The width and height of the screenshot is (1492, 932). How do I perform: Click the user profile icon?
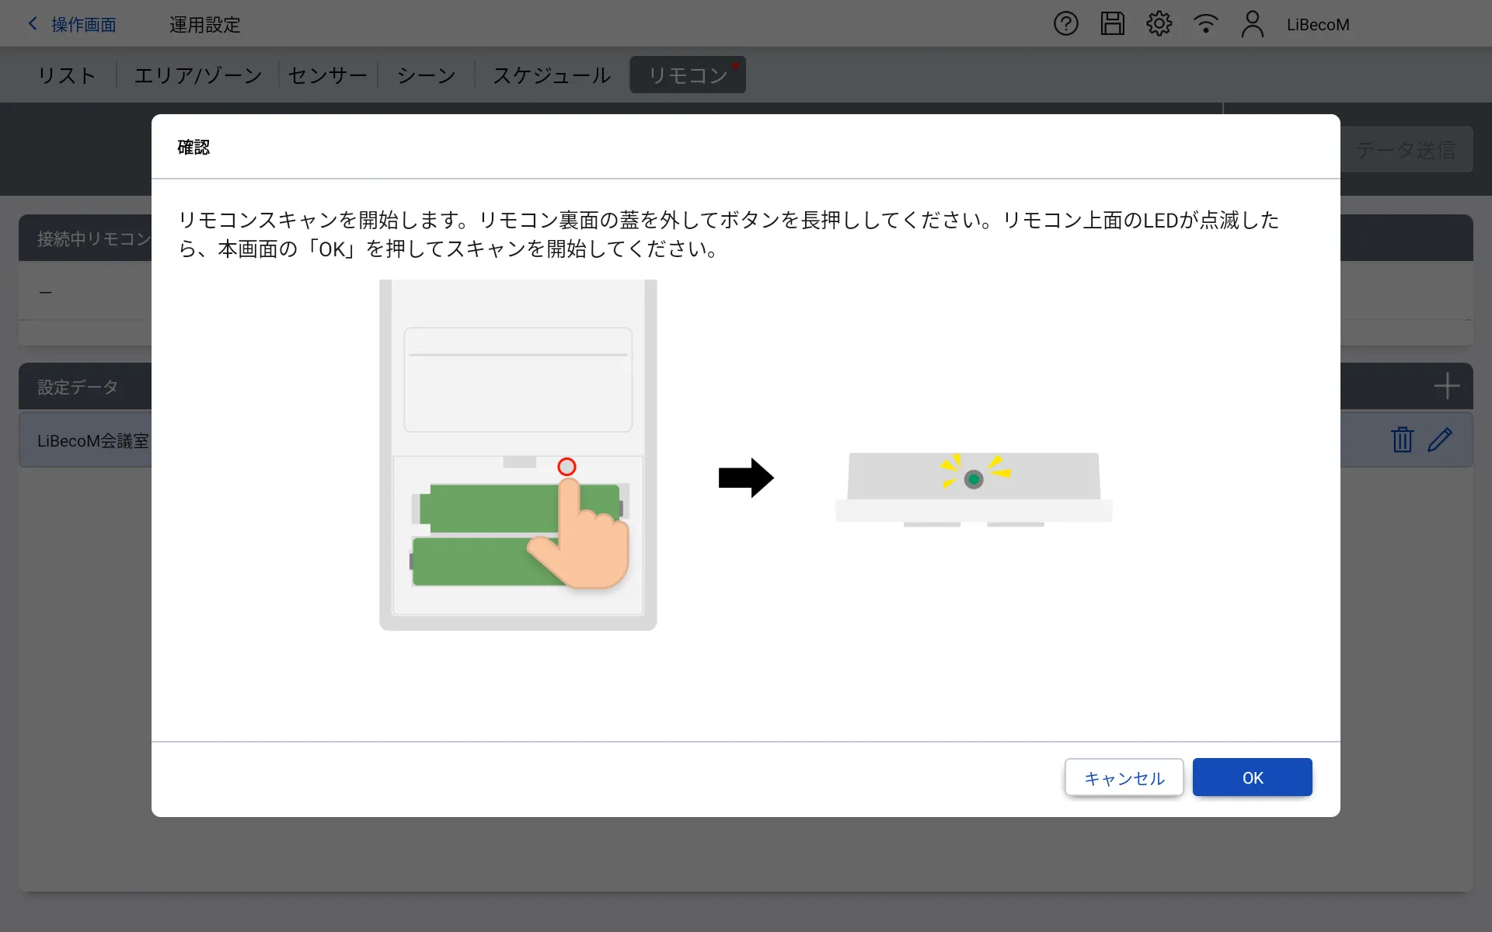(x=1252, y=24)
